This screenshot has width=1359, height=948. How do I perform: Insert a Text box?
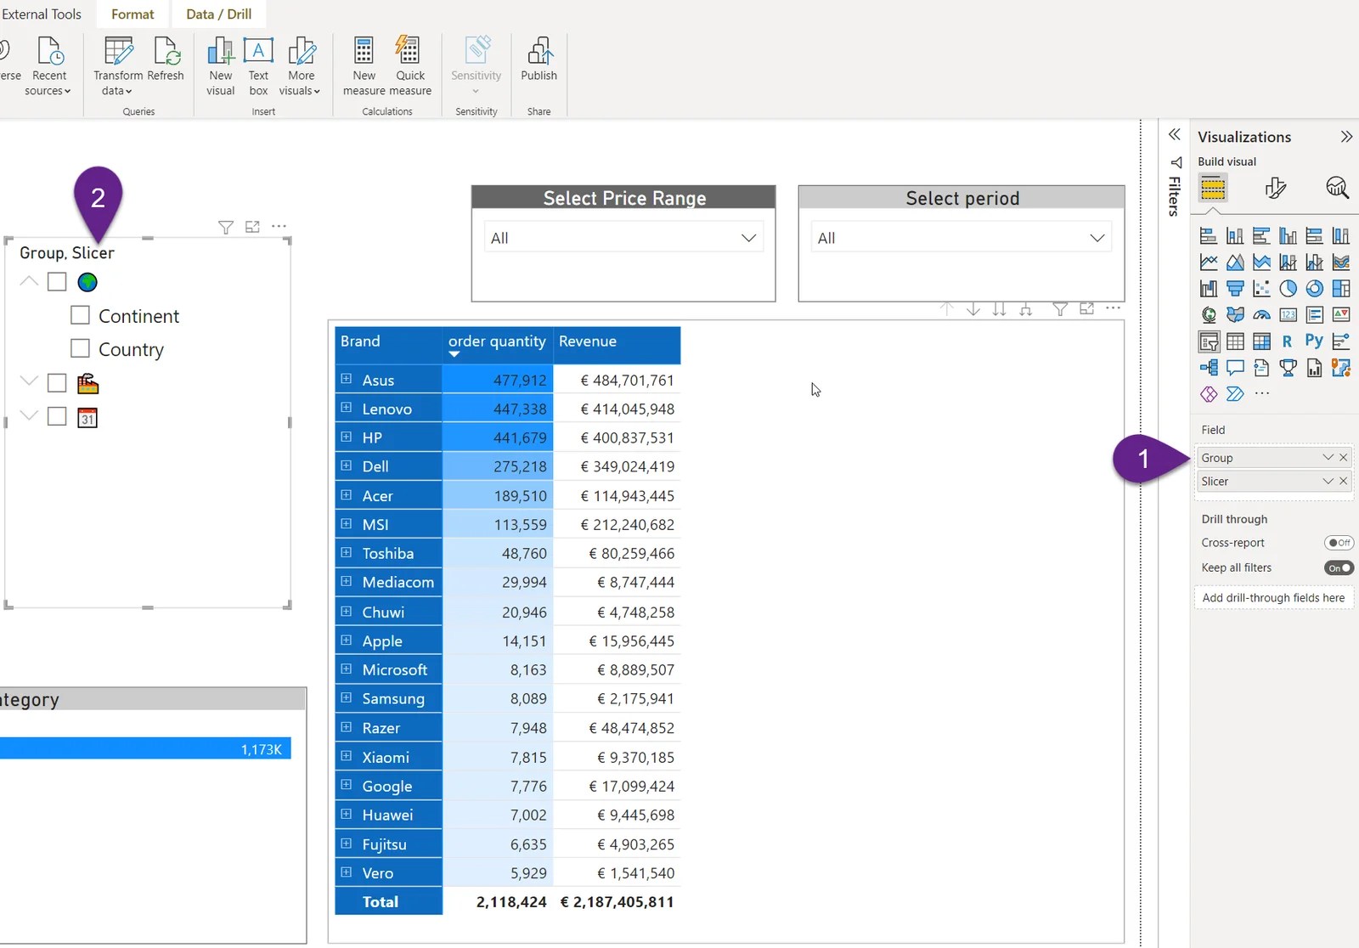point(258,64)
